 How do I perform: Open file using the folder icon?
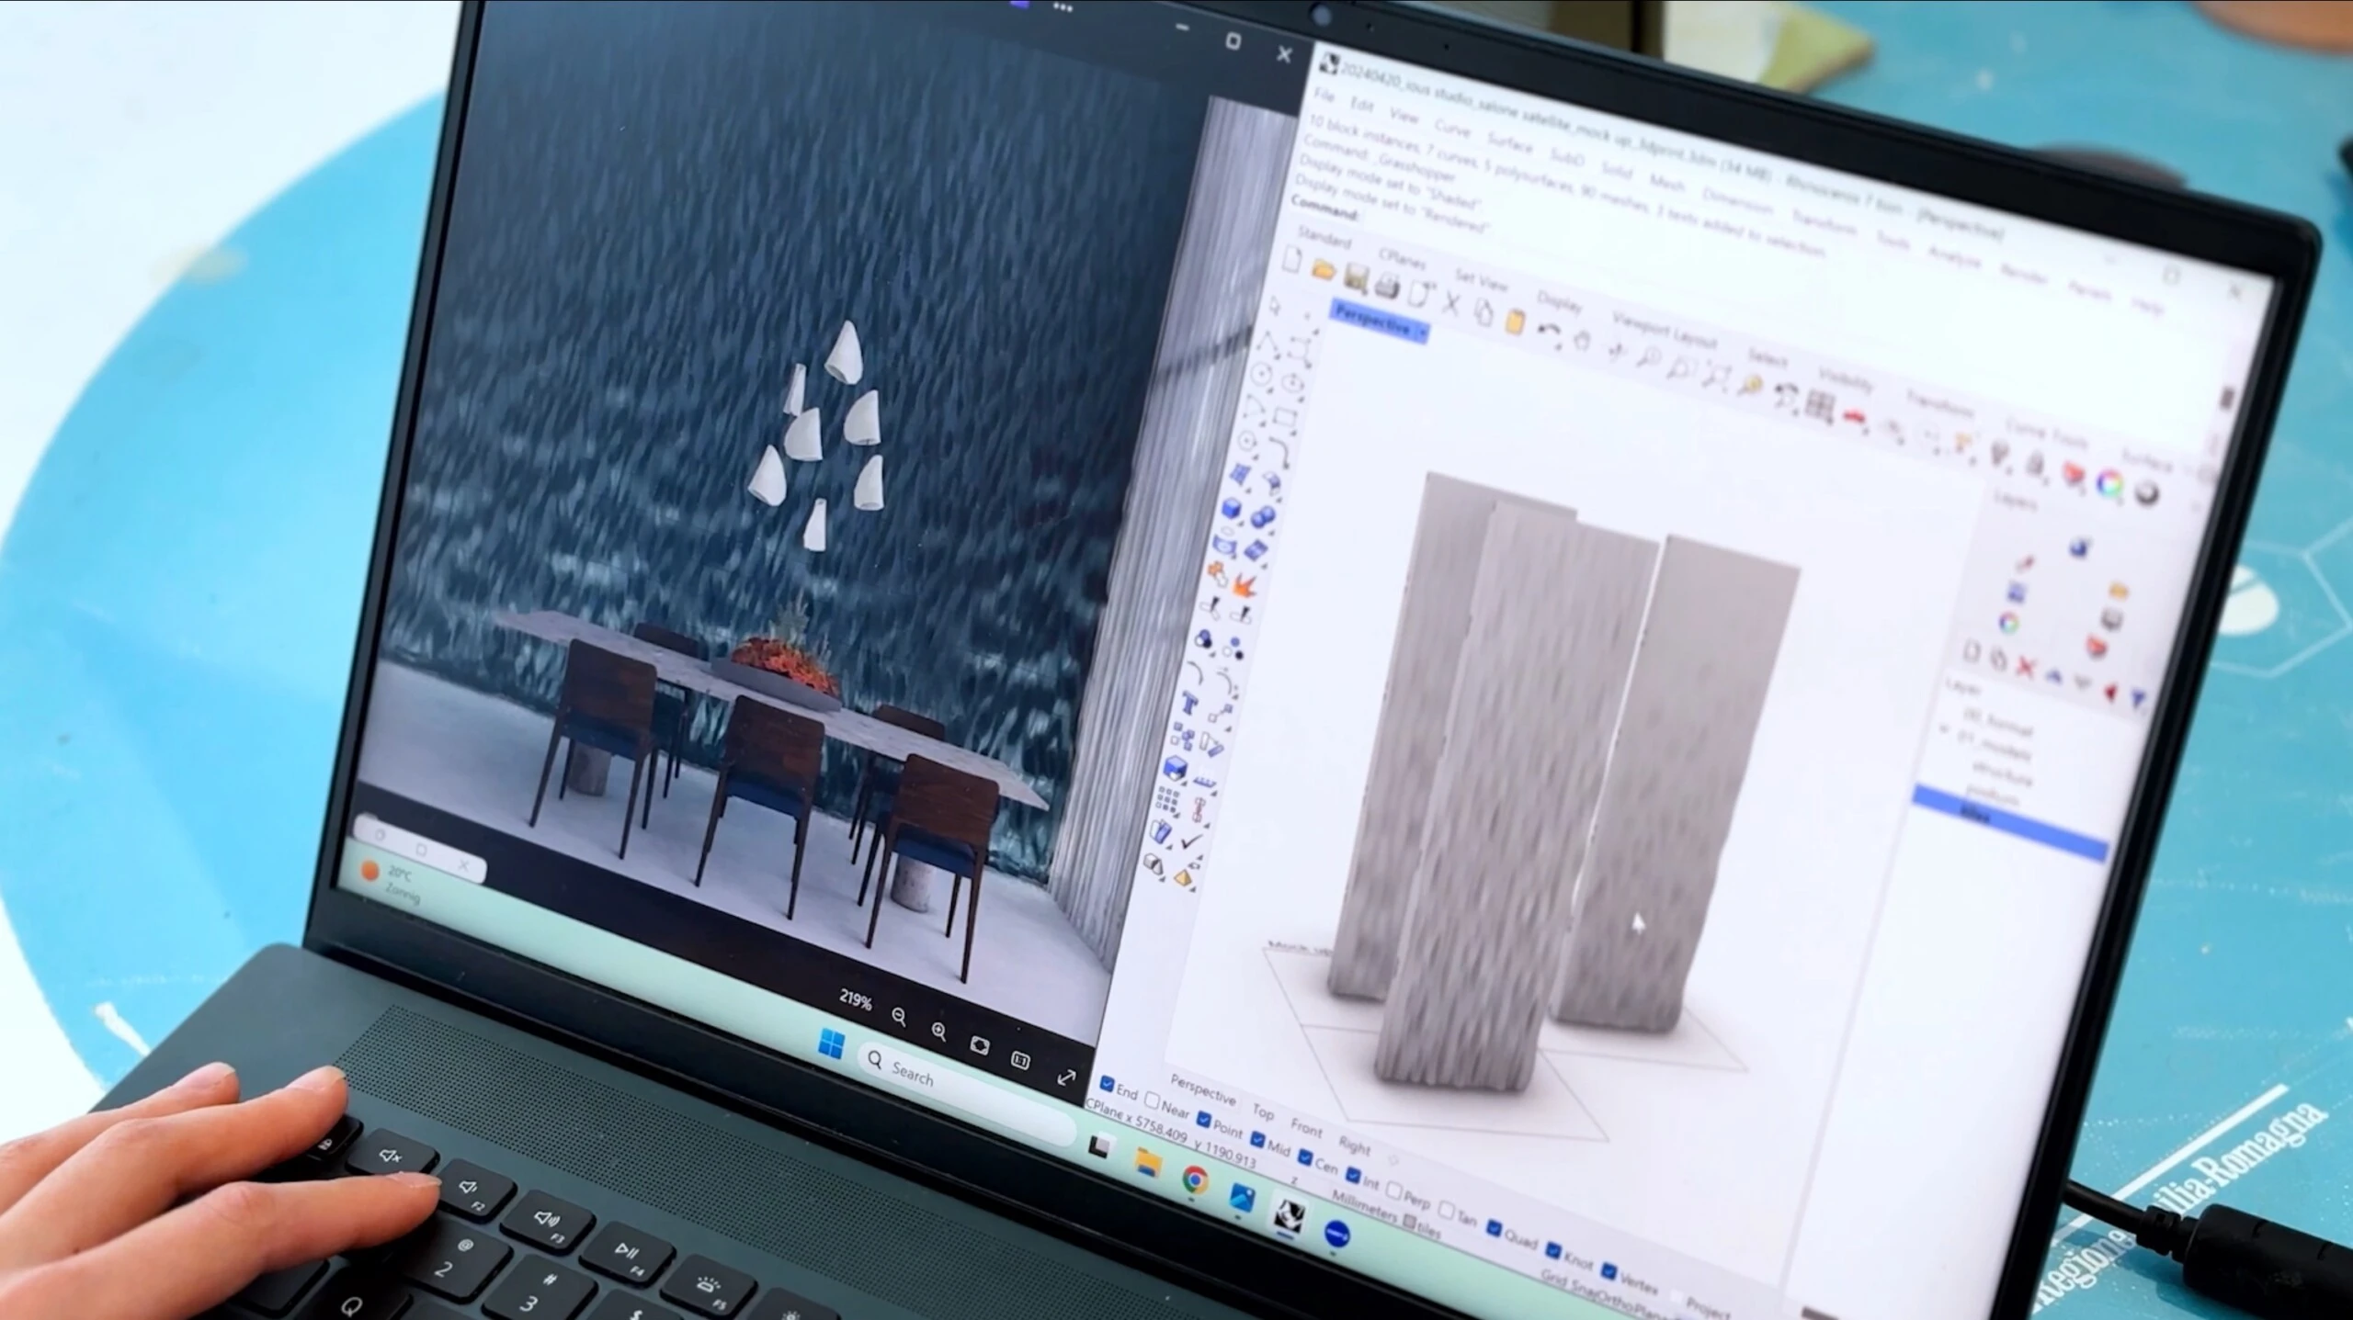pos(1324,269)
